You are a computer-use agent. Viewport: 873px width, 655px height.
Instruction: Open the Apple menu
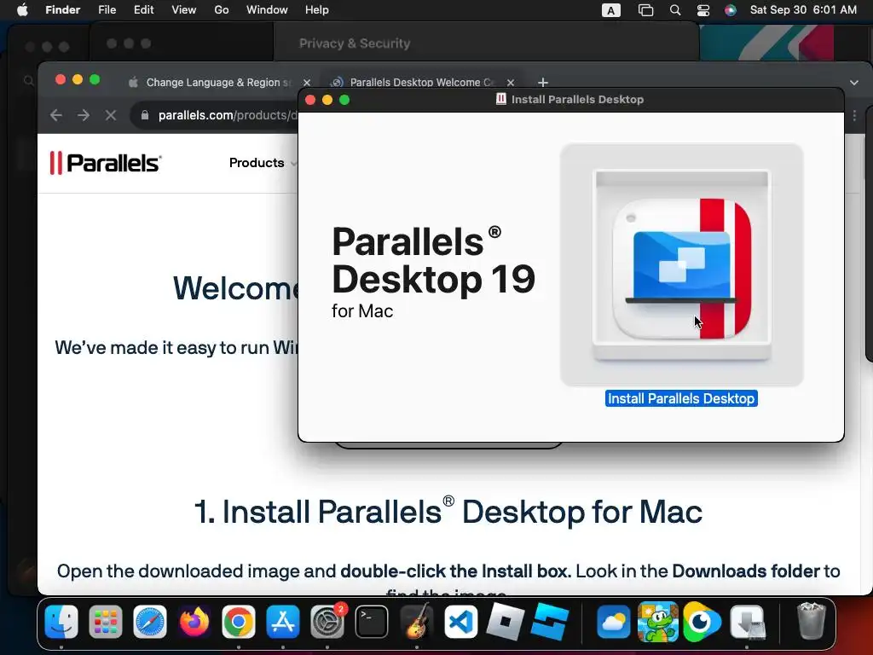[x=22, y=10]
